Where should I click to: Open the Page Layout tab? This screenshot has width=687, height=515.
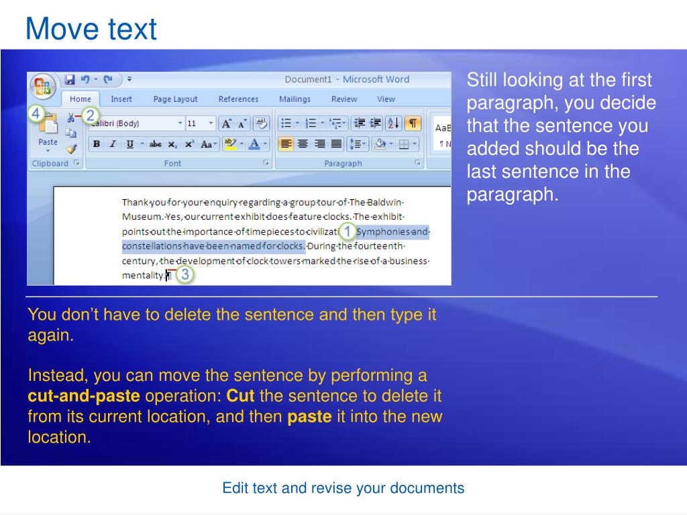pyautogui.click(x=175, y=99)
